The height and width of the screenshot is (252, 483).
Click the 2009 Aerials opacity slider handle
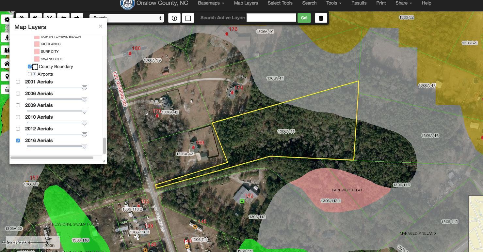[x=85, y=111]
